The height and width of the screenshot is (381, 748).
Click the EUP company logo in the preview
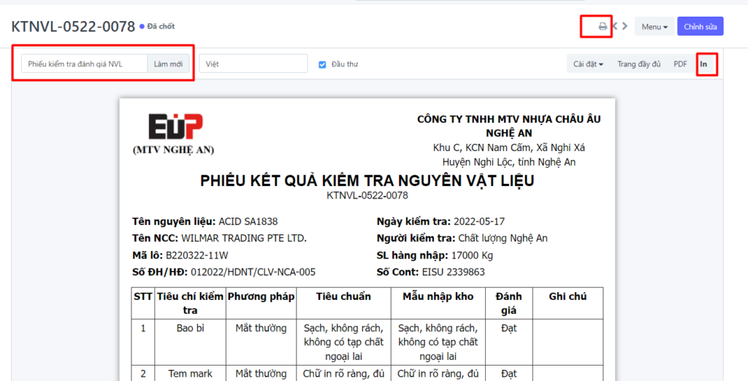pos(175,127)
